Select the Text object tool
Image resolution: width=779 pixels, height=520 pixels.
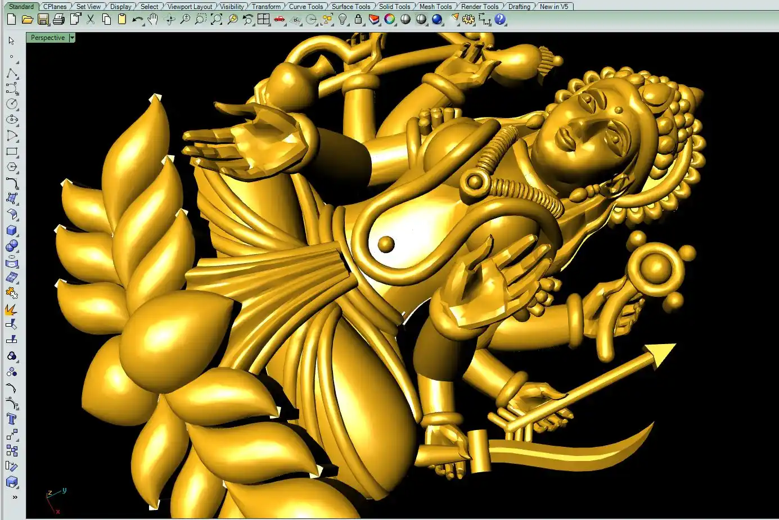click(11, 419)
